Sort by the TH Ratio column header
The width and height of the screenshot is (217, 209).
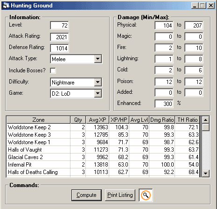pyautogui.click(x=187, y=120)
